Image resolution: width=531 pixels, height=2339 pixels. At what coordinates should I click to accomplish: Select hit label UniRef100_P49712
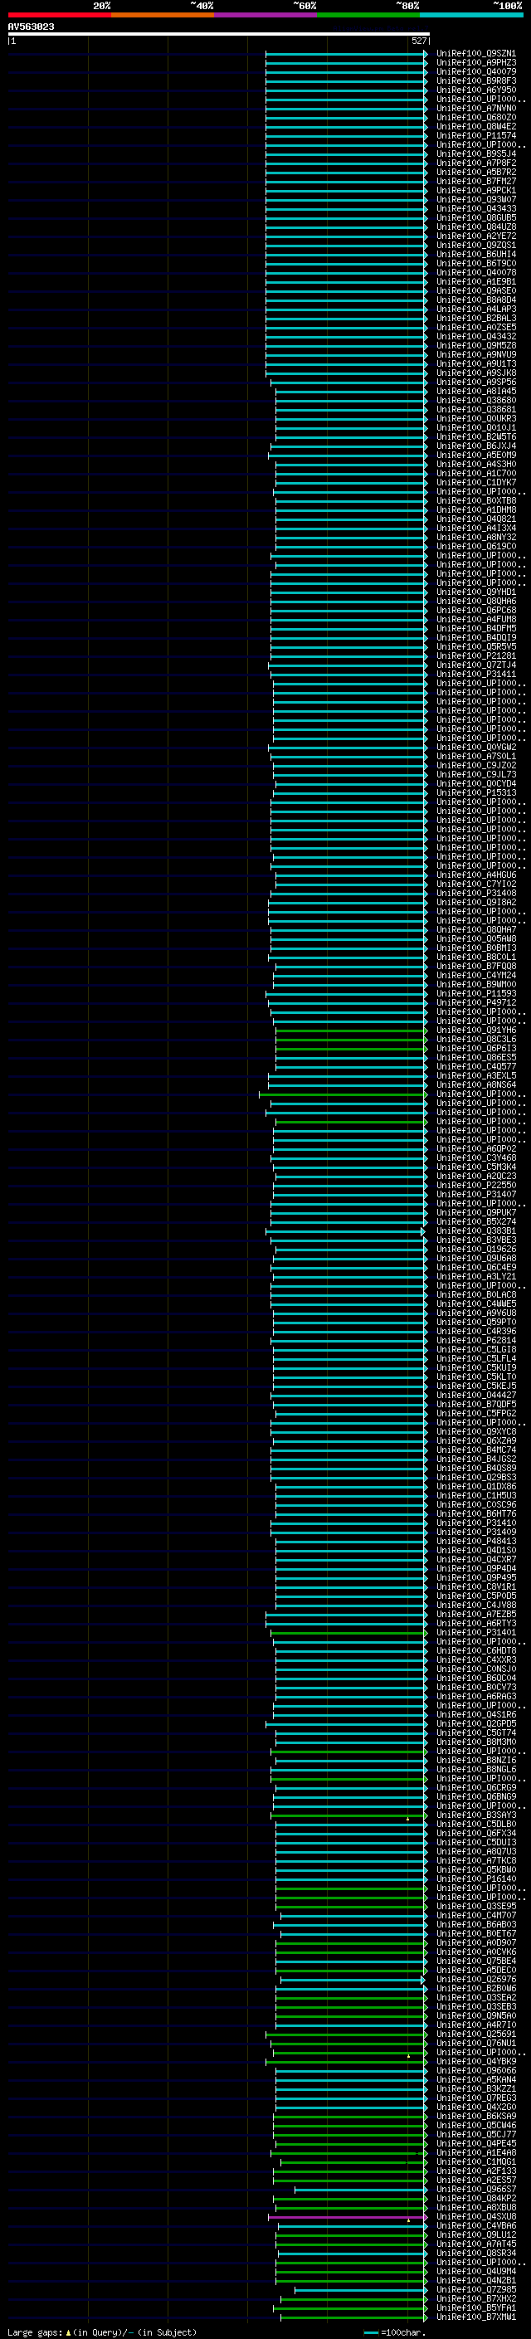pyautogui.click(x=476, y=1002)
